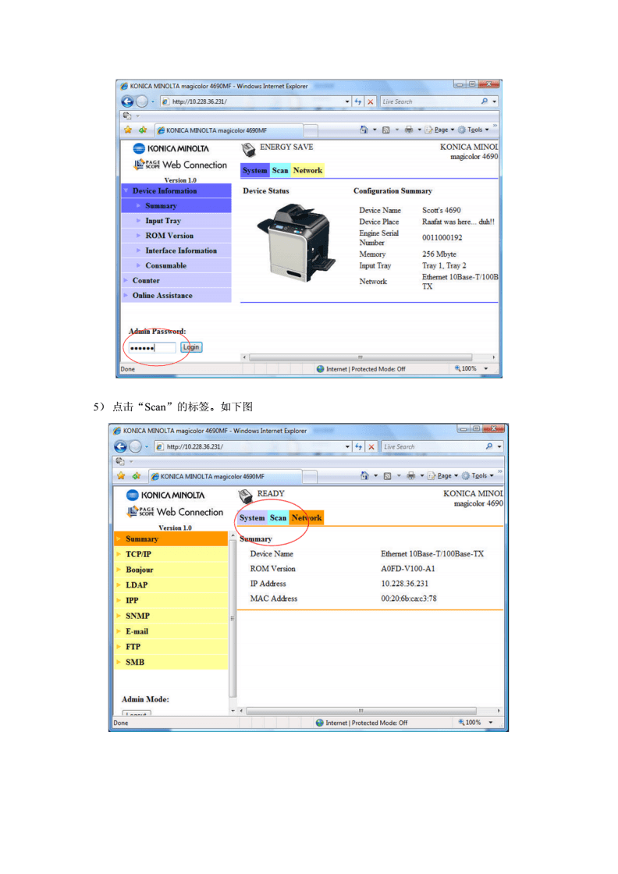Open E-mail in bottom window sidebar
The width and height of the screenshot is (618, 874).
[x=171, y=631]
